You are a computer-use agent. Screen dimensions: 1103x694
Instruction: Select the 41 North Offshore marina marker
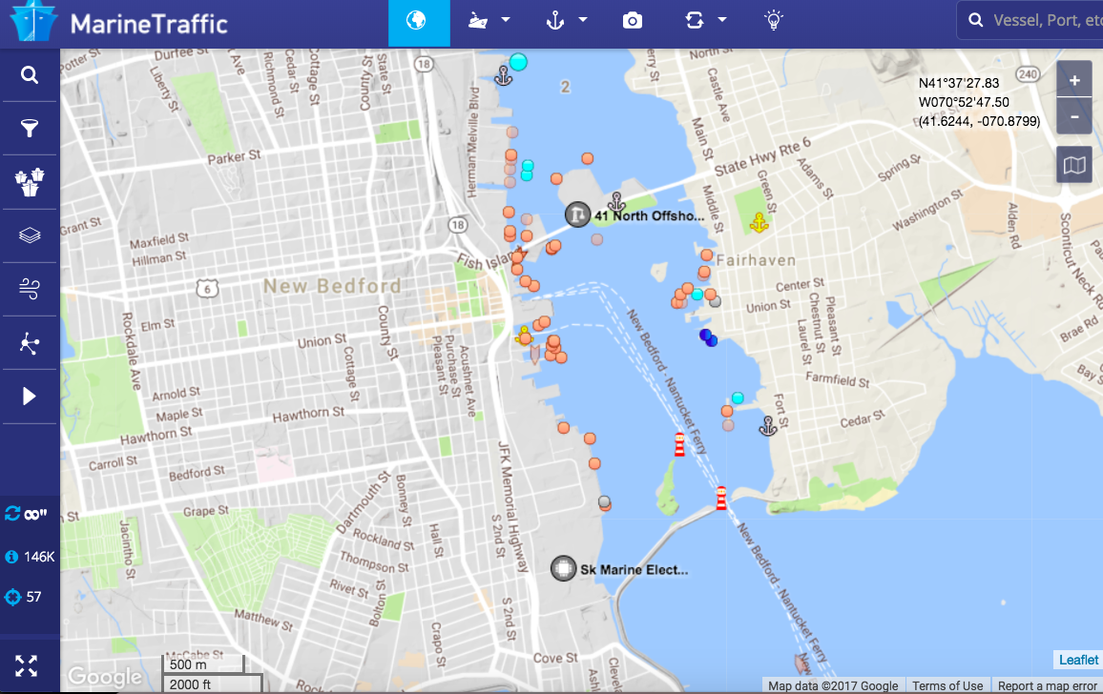577,214
